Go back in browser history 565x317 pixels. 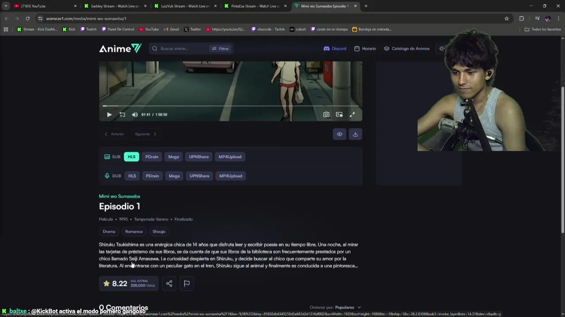[x=6, y=18]
